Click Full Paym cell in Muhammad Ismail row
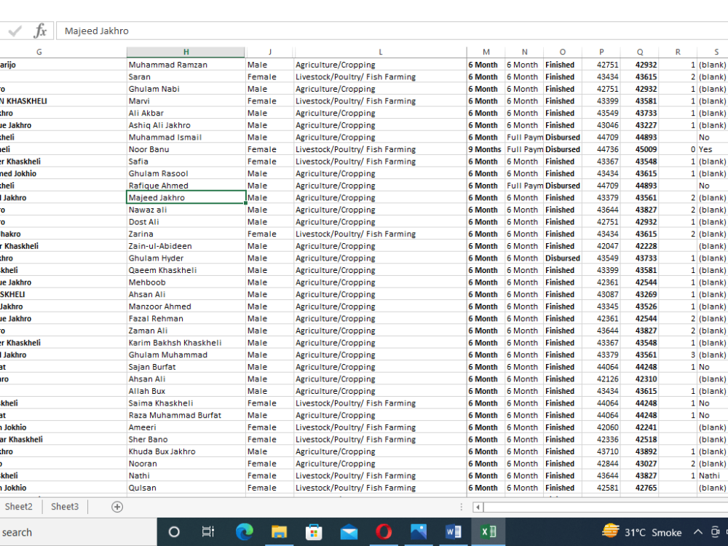The width and height of the screenshot is (728, 546). click(525, 138)
